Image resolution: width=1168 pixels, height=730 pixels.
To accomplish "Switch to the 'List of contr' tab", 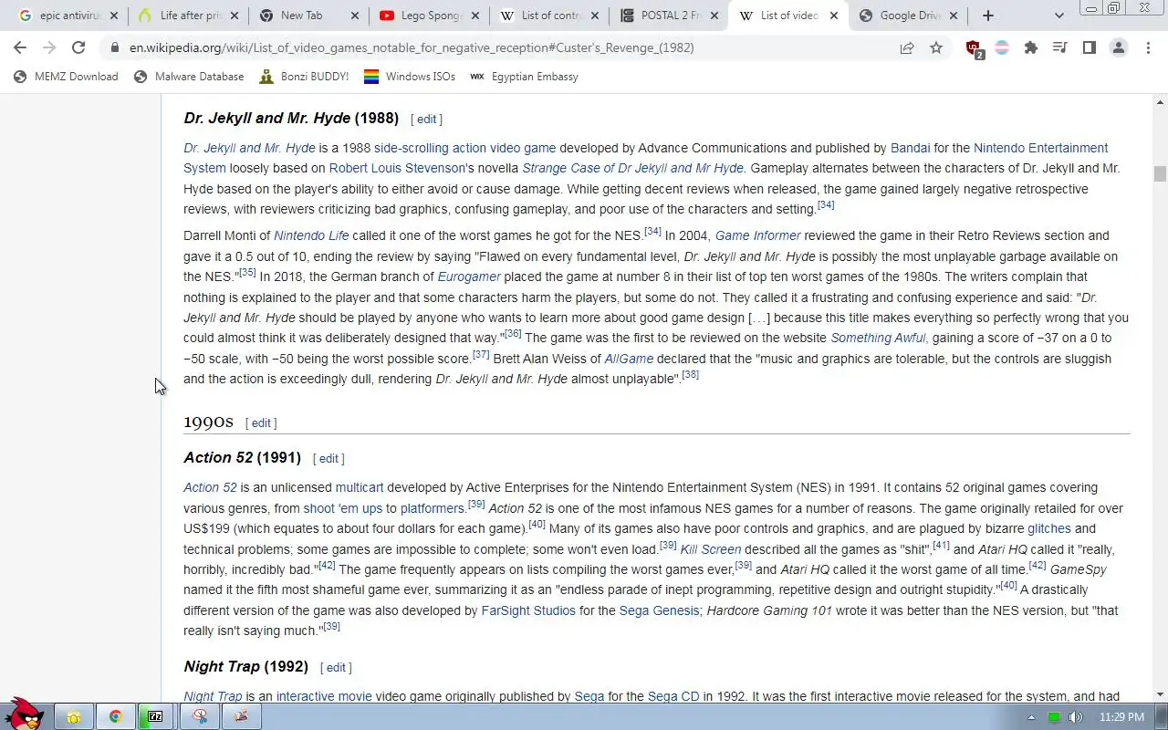I will 547,16.
